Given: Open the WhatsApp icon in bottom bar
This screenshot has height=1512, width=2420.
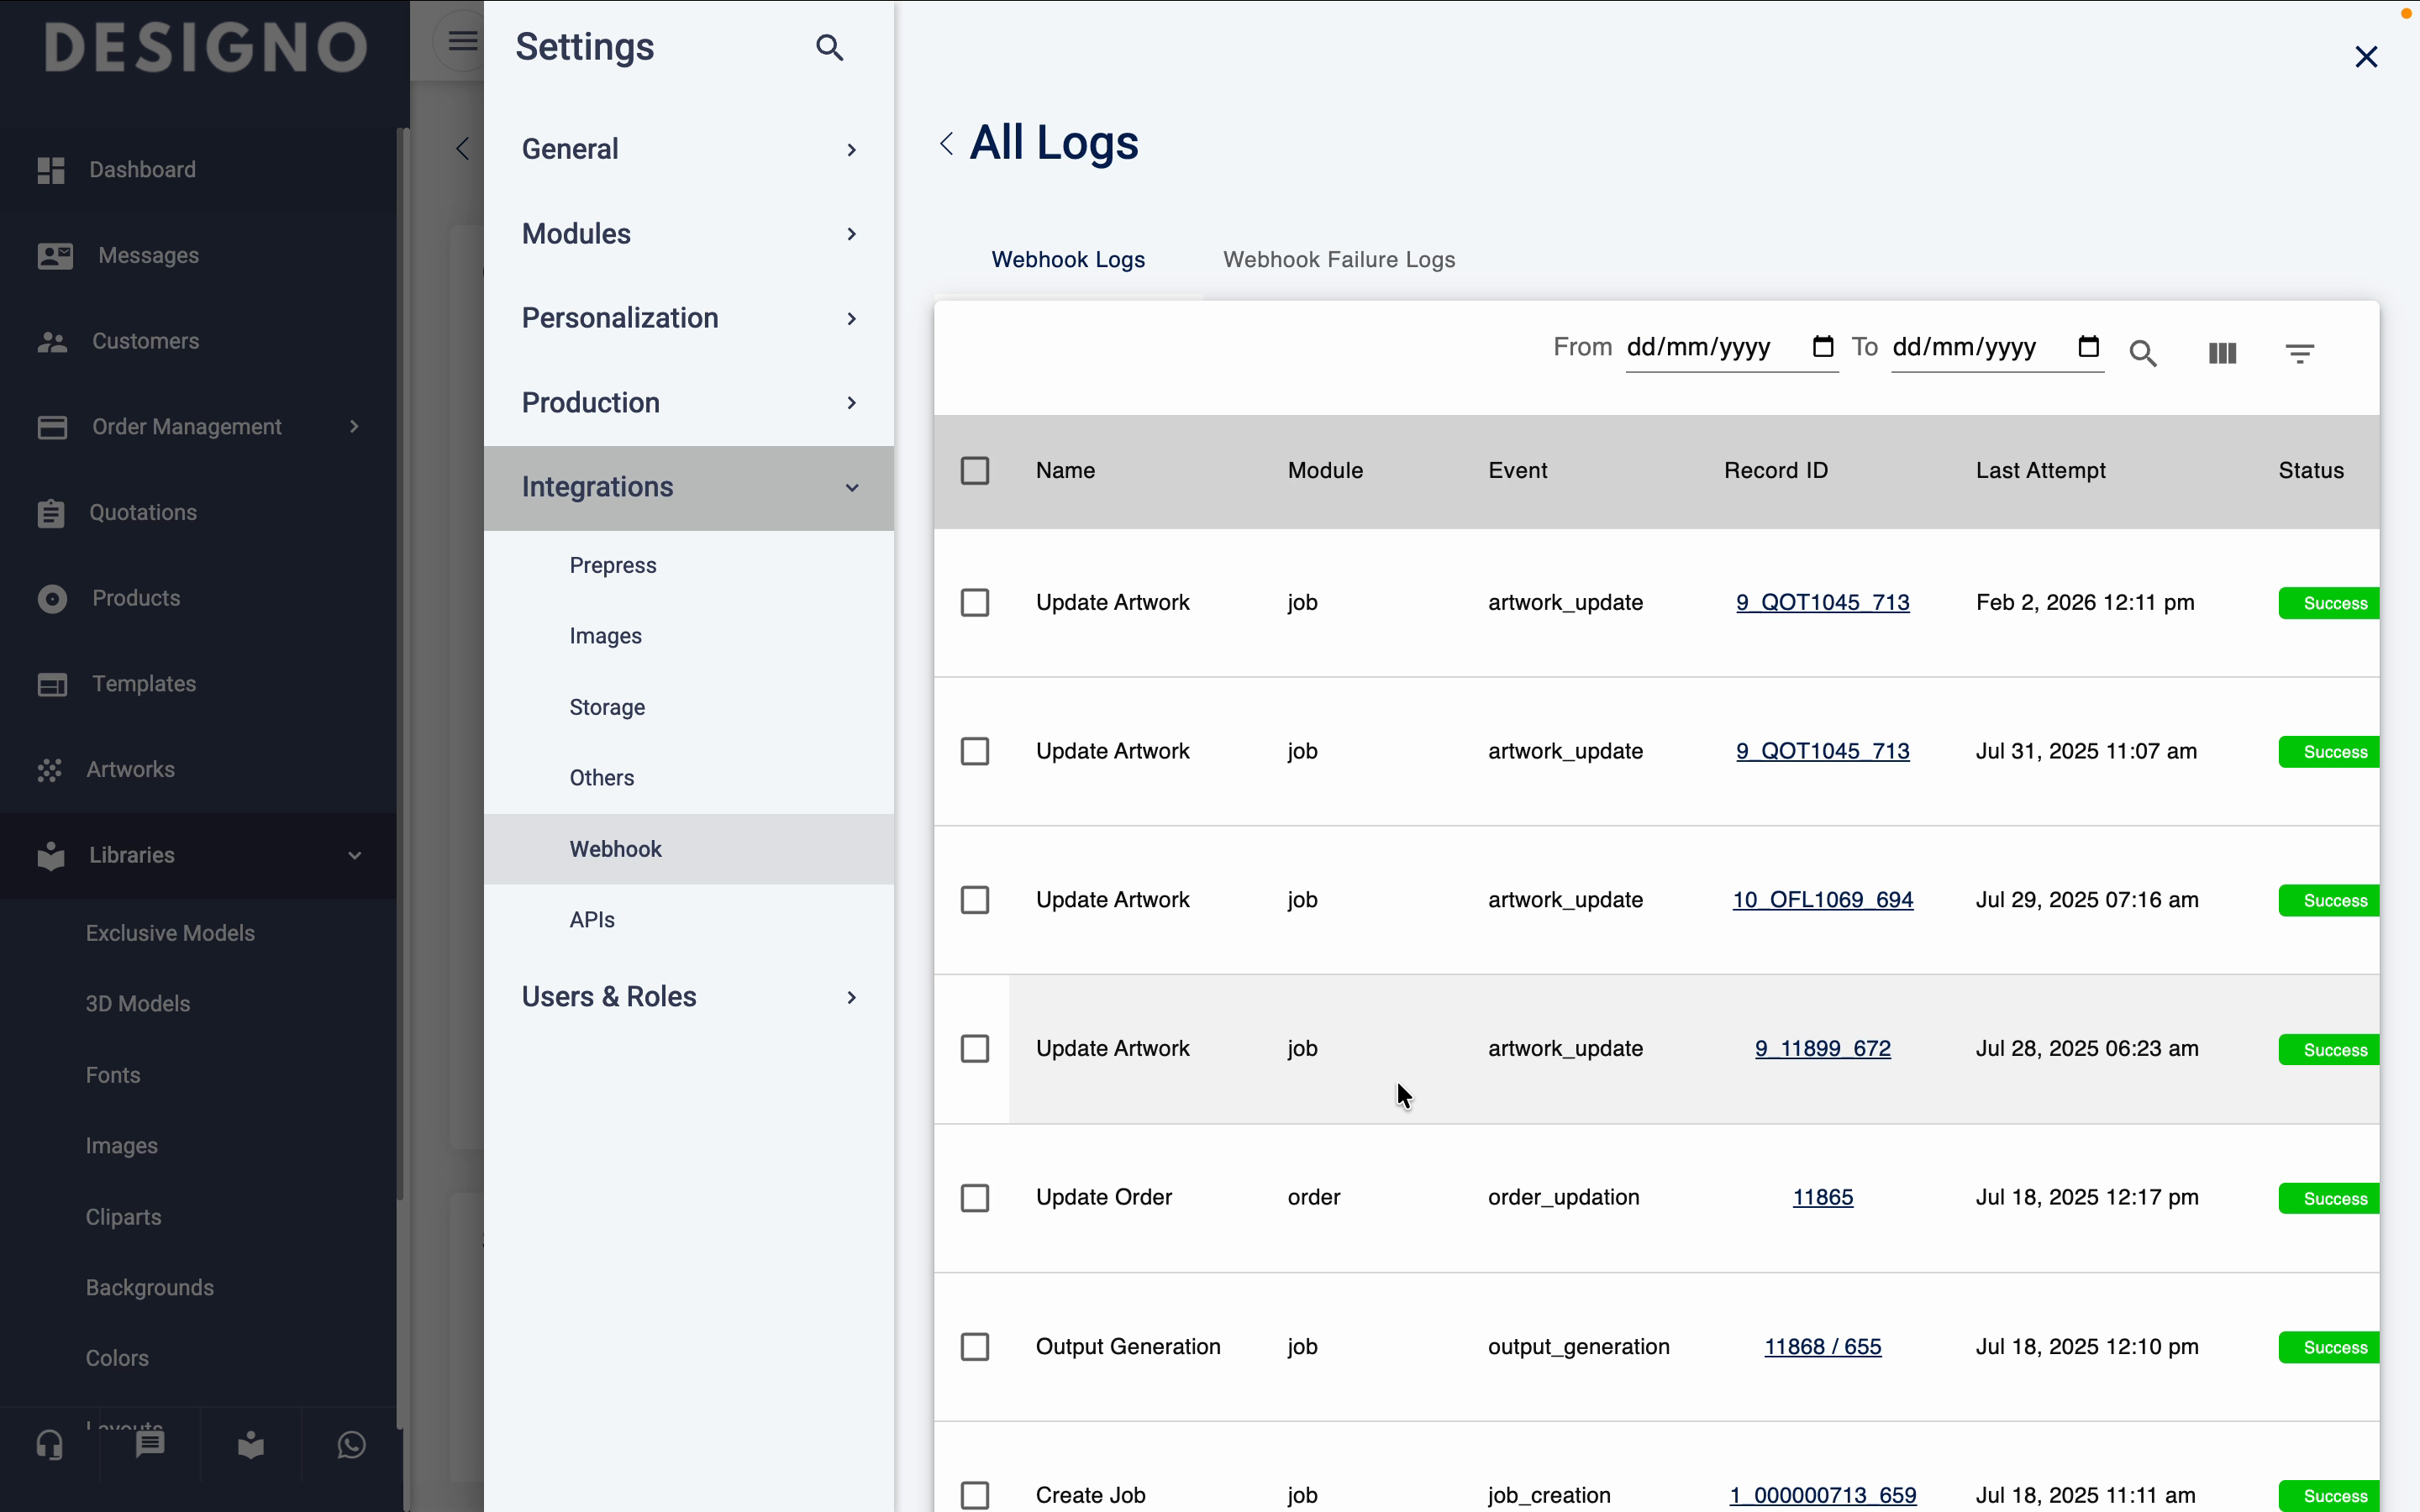Looking at the screenshot, I should (x=351, y=1445).
